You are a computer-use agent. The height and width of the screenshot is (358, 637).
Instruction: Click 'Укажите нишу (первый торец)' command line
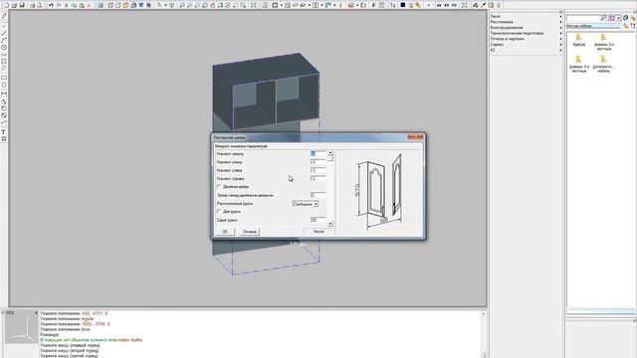[x=70, y=345]
